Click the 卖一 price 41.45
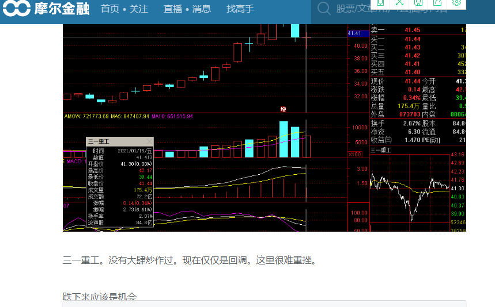 point(412,30)
